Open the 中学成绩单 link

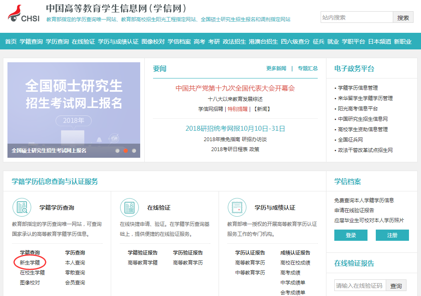tap(293, 283)
